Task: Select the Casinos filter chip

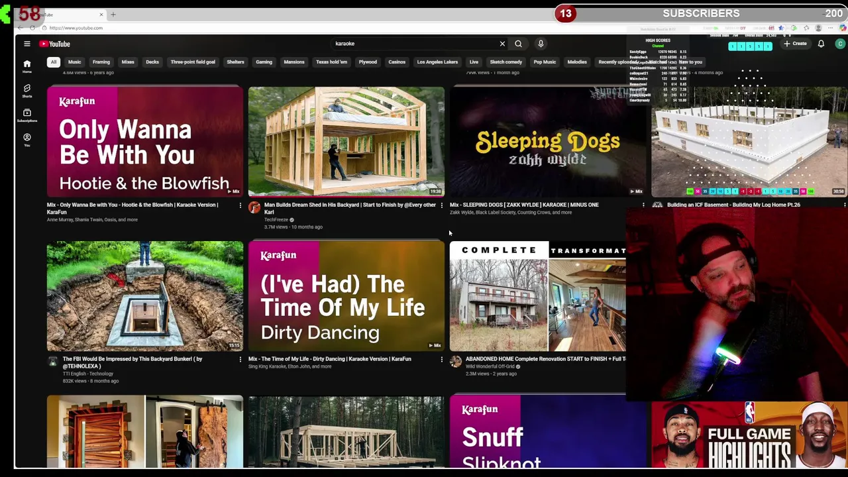Action: pos(397,62)
